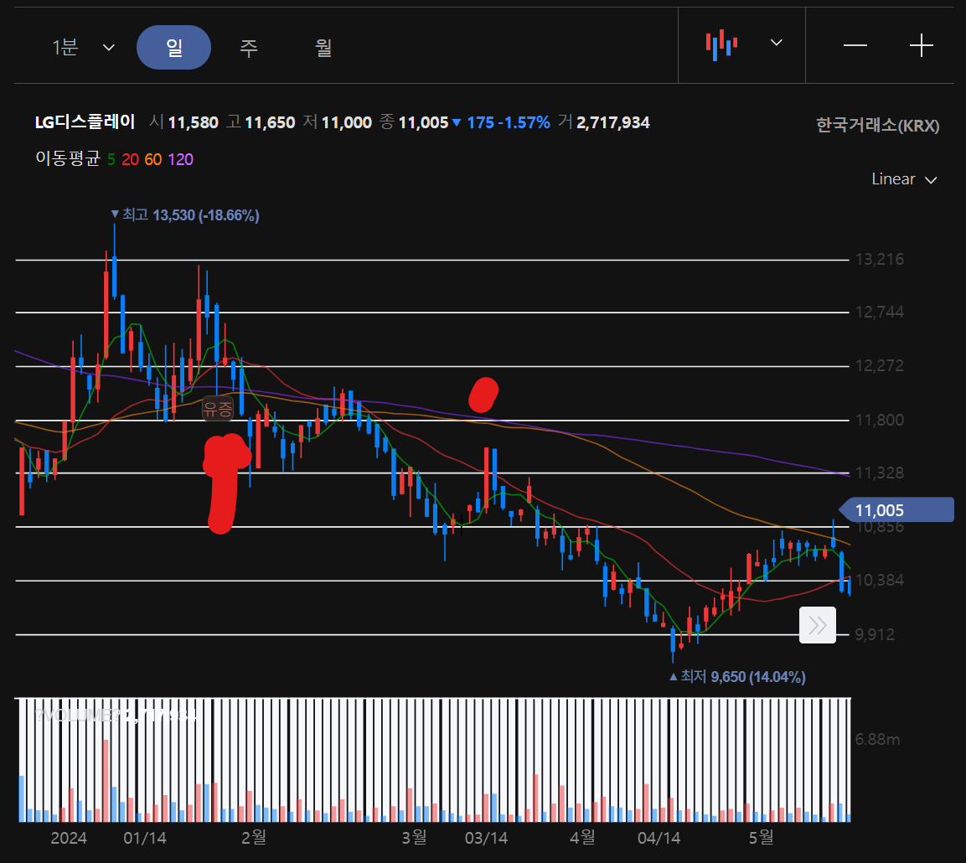This screenshot has height=863, width=966.
Task: Toggle the 20-day moving average line
Action: point(130,159)
